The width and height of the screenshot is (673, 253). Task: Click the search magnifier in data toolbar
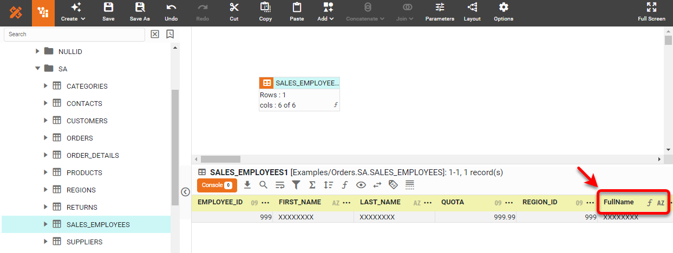[x=264, y=185]
